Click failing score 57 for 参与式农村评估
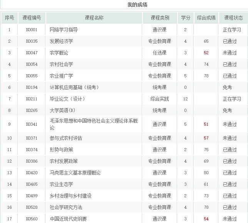The height and width of the screenshot is (223, 248). (206, 138)
